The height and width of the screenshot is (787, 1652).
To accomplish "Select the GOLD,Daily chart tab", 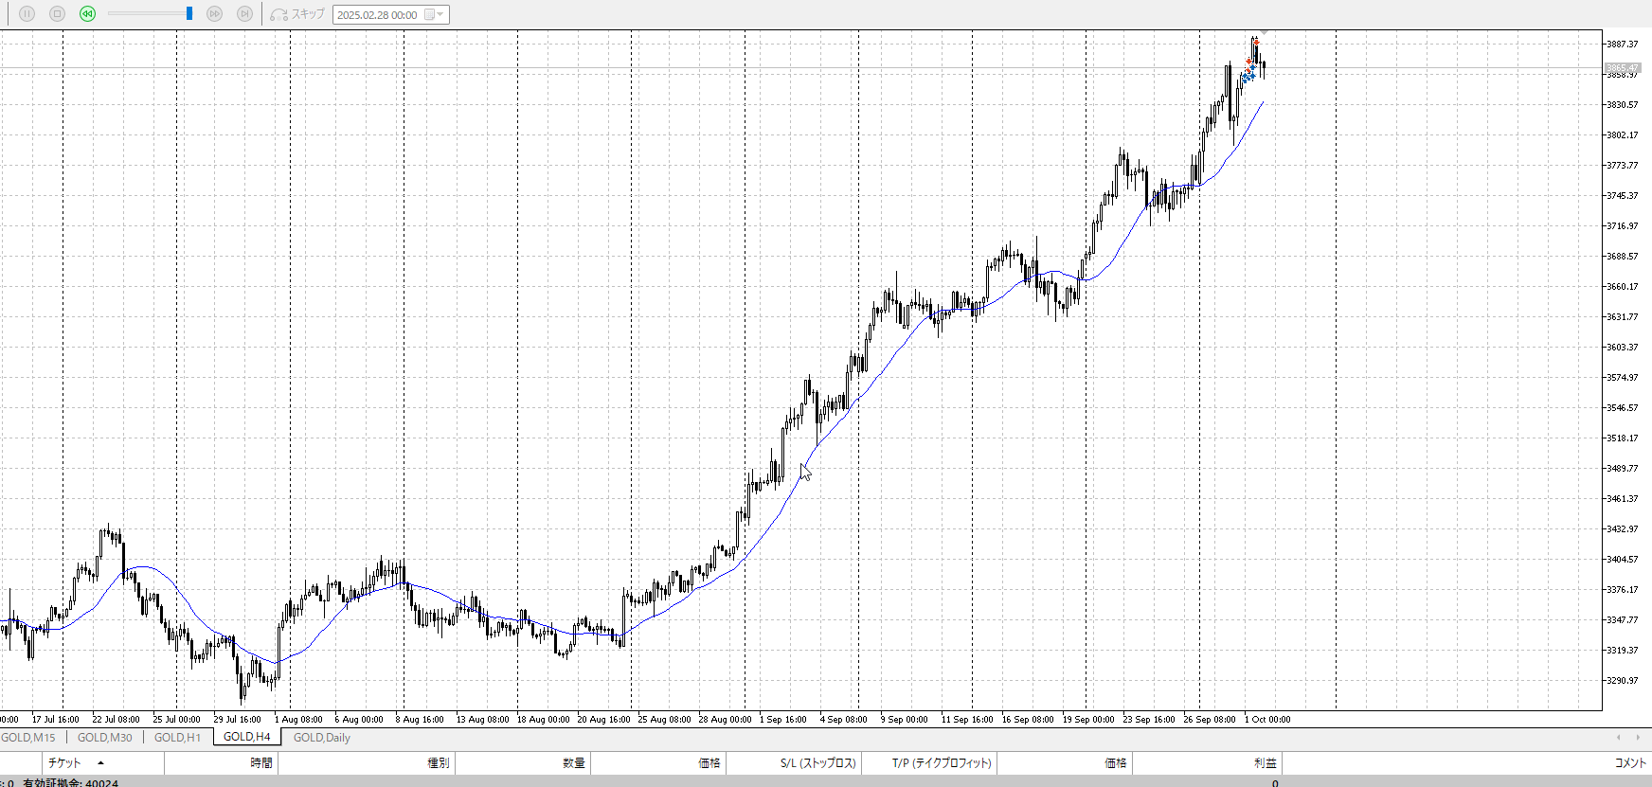I will coord(321,738).
